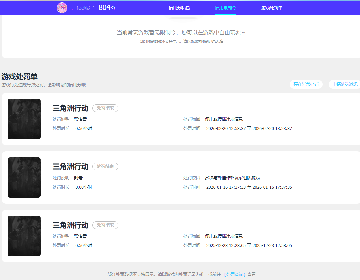Go to the 游戏处罚单 tab
The width and height of the screenshot is (360, 280).
tap(272, 8)
